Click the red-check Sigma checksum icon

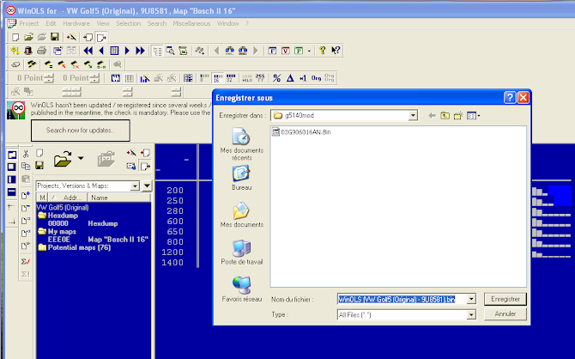coord(26,261)
